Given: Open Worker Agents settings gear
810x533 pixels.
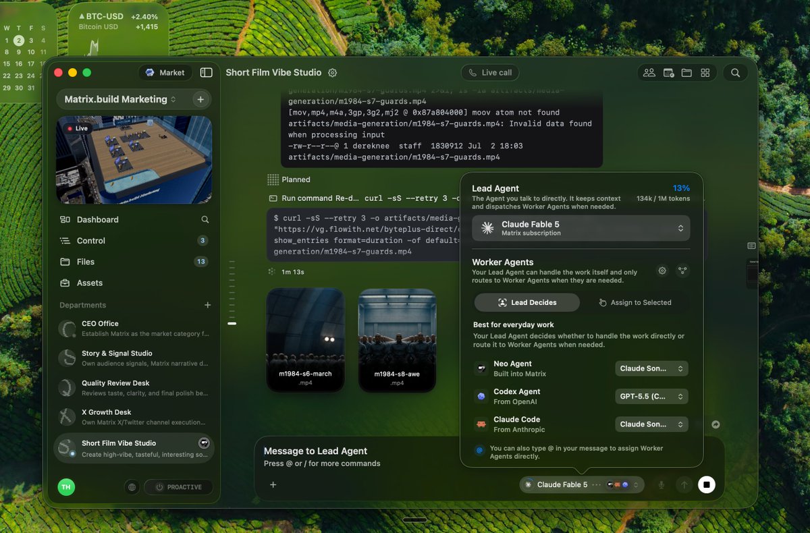Looking at the screenshot, I should (662, 271).
